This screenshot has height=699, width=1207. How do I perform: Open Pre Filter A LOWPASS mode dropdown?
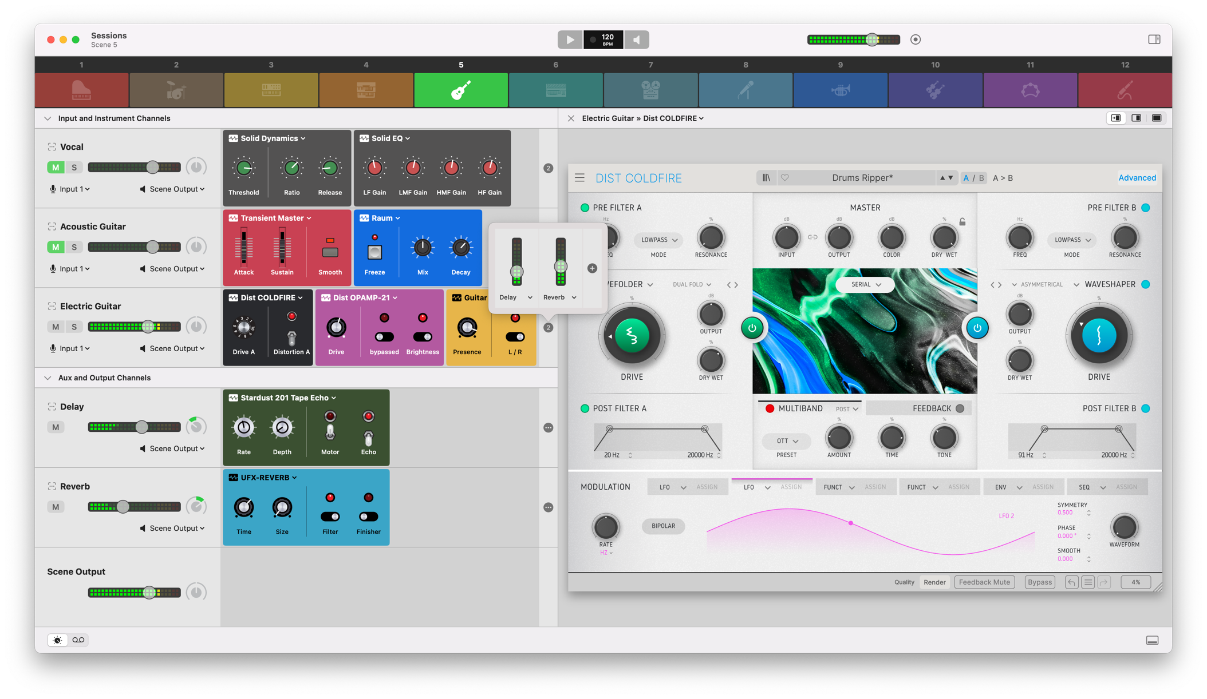coord(659,240)
